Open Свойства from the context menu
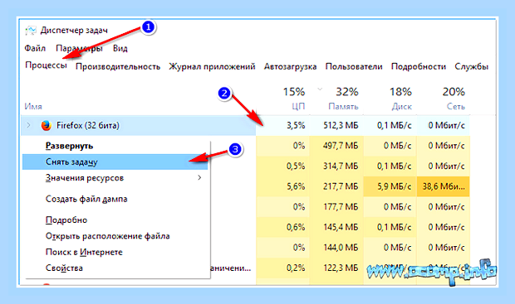The height and width of the screenshot is (304, 515). point(64,268)
